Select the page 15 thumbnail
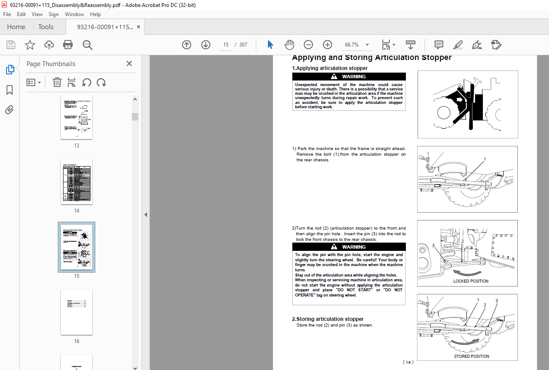This screenshot has height=370, width=549. [x=77, y=247]
